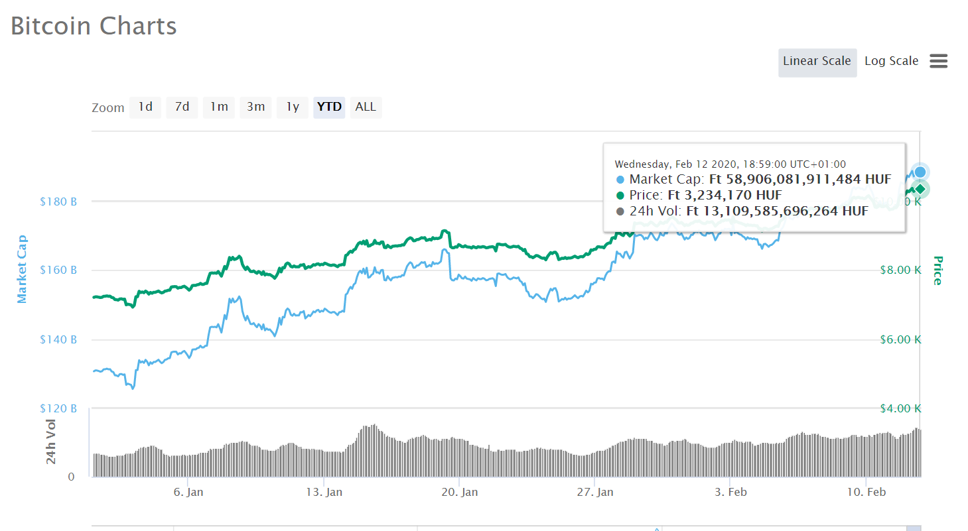Click the tooltip 24h Vol value

pyautogui.click(x=777, y=211)
